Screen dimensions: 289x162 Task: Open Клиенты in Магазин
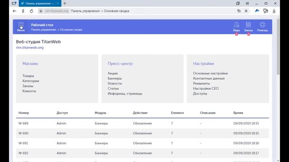coord(29,91)
